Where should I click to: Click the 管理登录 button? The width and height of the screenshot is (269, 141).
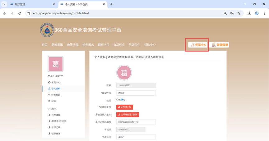(220, 45)
